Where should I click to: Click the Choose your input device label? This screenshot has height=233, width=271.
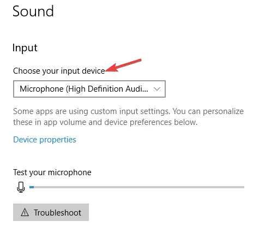(59, 71)
